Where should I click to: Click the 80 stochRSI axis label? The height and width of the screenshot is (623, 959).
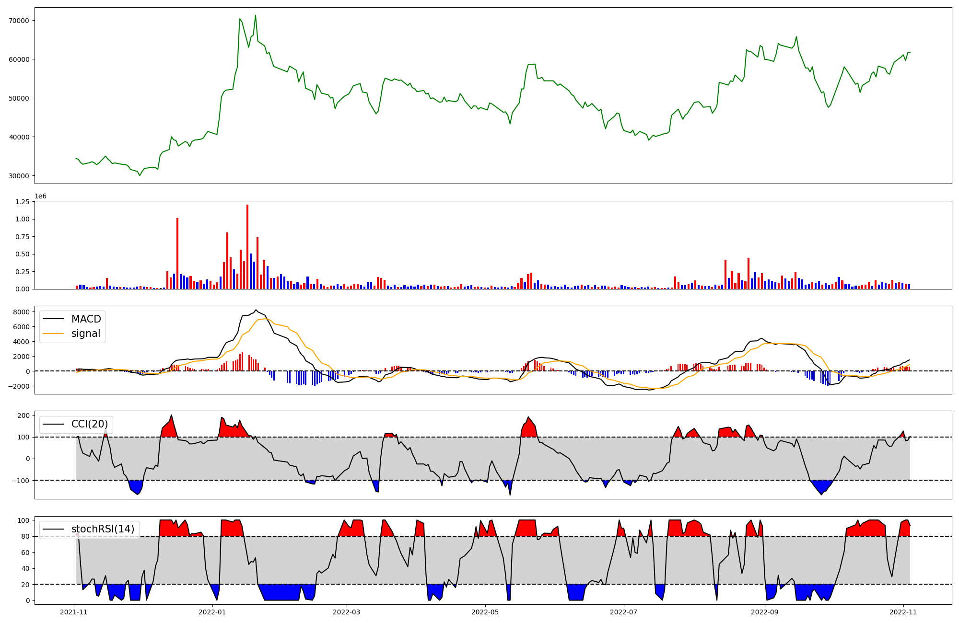coord(25,536)
